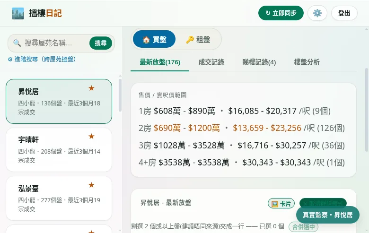Viewport: 369px width, 233px height.
Task: Click the estate list sidebar scrollbar
Action: pyautogui.click(x=120, y=95)
